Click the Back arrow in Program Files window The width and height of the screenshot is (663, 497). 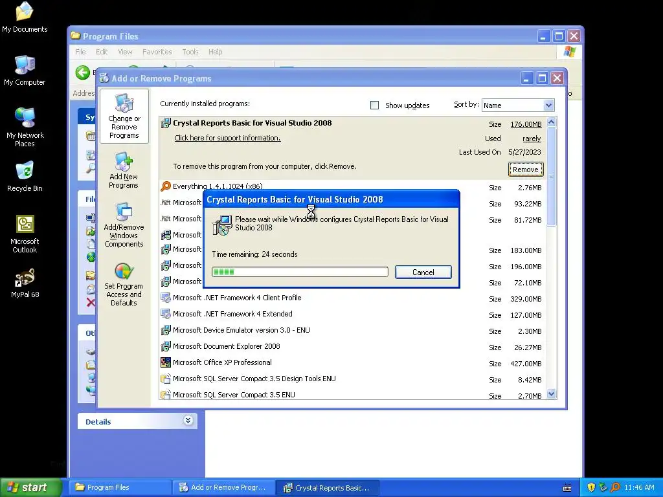[83, 72]
